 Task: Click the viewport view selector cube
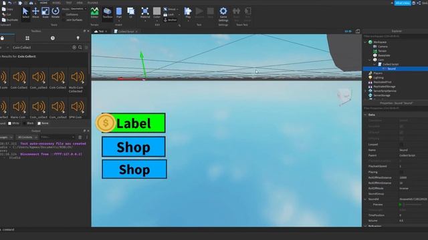[x=344, y=96]
